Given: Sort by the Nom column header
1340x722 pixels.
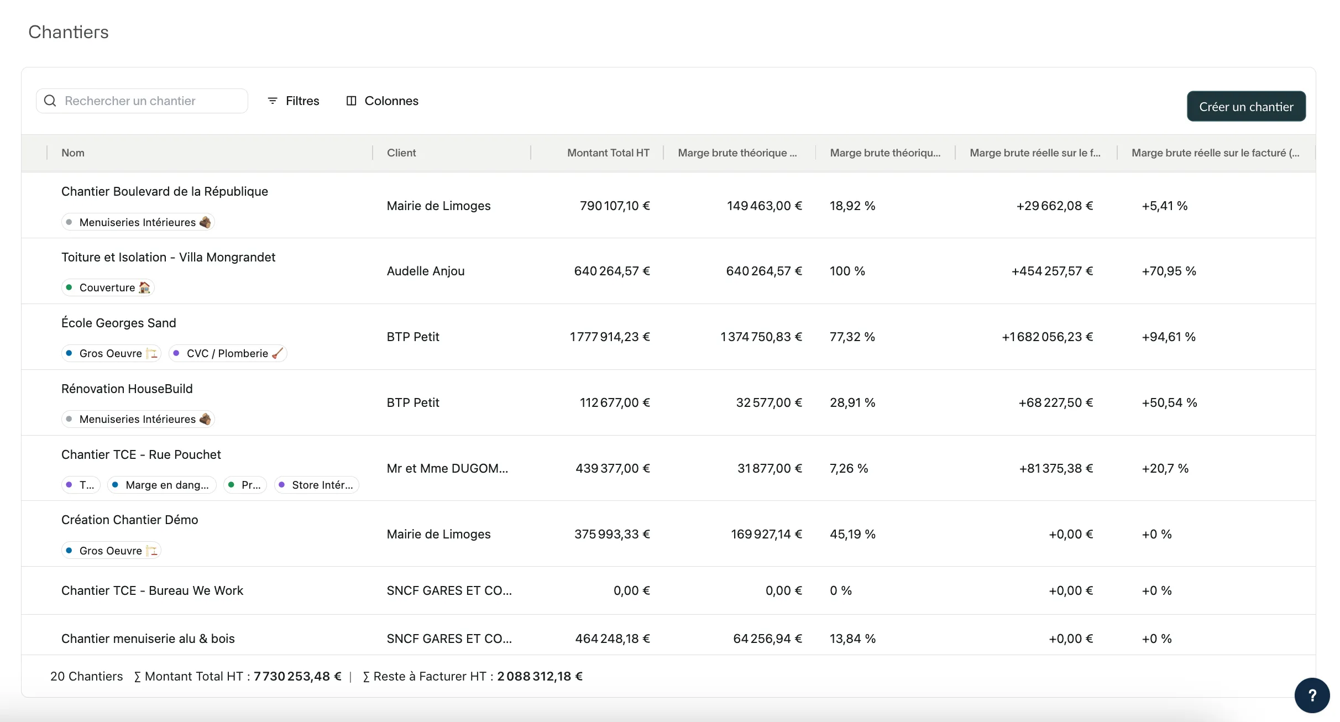Looking at the screenshot, I should 73,153.
